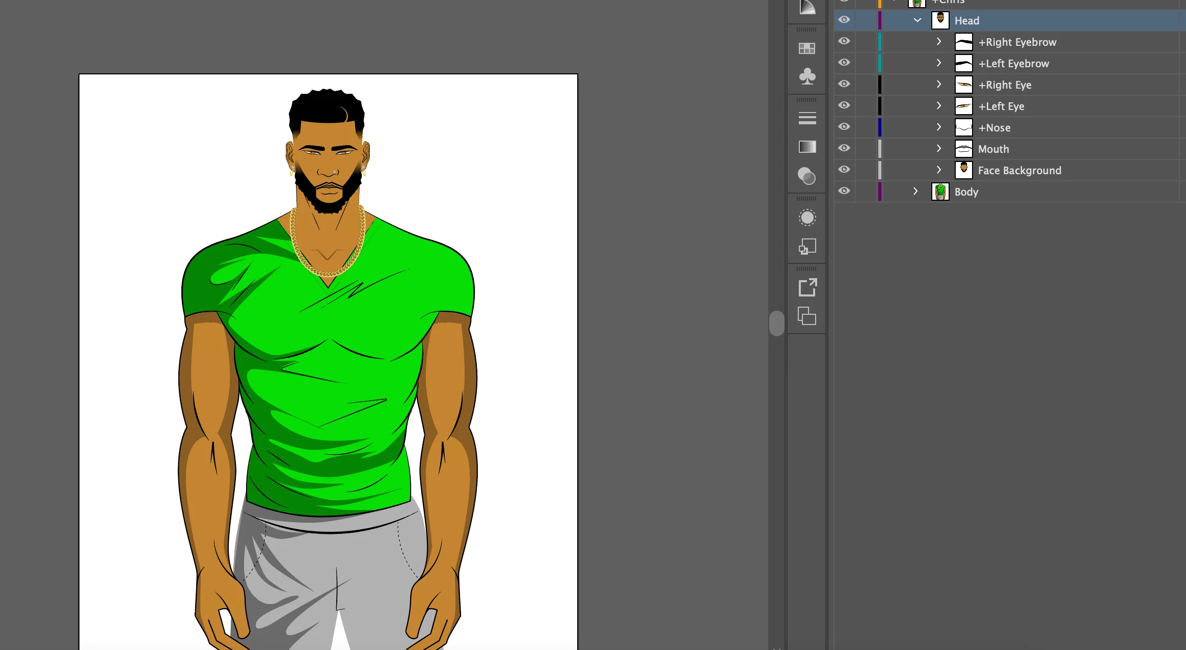This screenshot has width=1186, height=650.
Task: Expand the +Left Eye sublayer
Action: 939,105
